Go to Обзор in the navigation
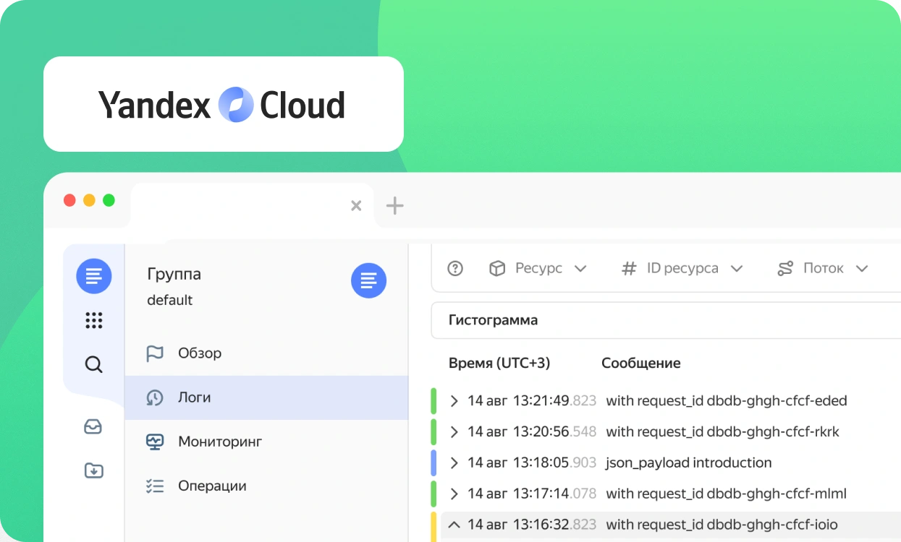 [200, 353]
